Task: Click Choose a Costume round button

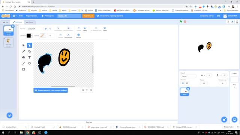Action: (x=9, y=115)
